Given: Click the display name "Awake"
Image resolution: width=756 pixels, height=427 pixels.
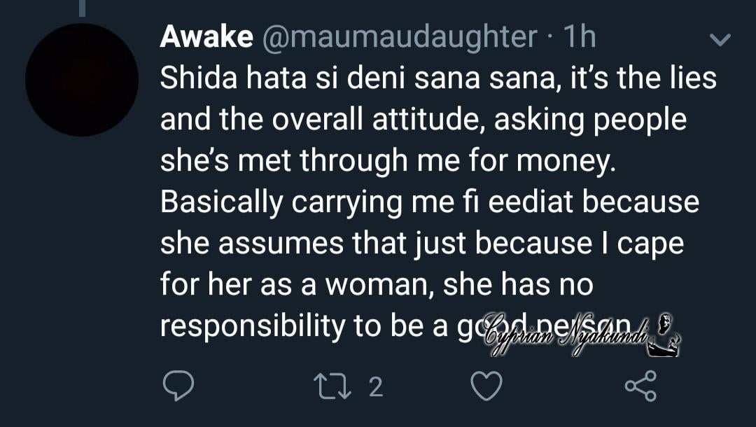Looking at the screenshot, I should (206, 36).
